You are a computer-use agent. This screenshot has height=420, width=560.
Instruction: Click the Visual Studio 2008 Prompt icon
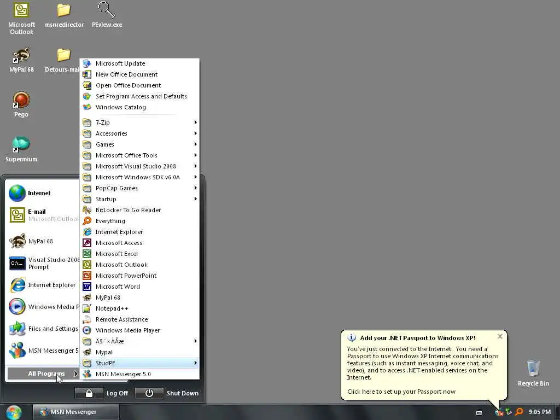[17, 264]
